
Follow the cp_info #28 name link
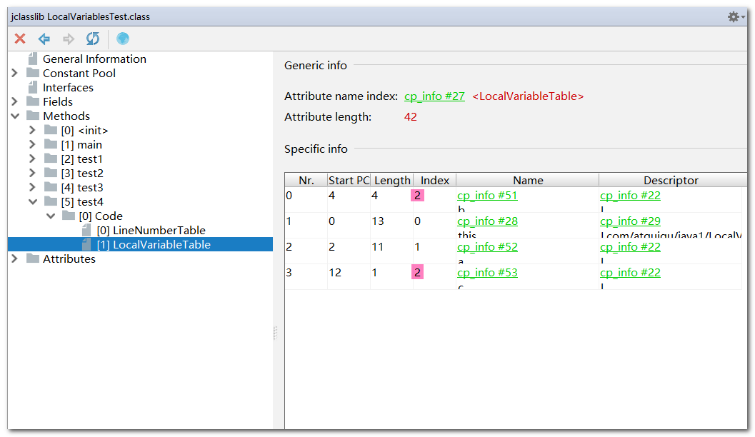tap(487, 221)
